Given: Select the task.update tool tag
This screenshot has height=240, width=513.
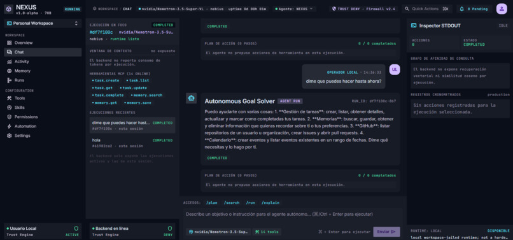Looking at the screenshot, I should [x=133, y=88].
